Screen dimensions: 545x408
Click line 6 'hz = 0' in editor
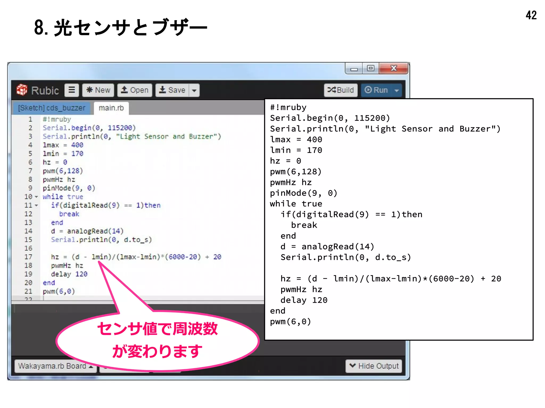click(x=55, y=162)
